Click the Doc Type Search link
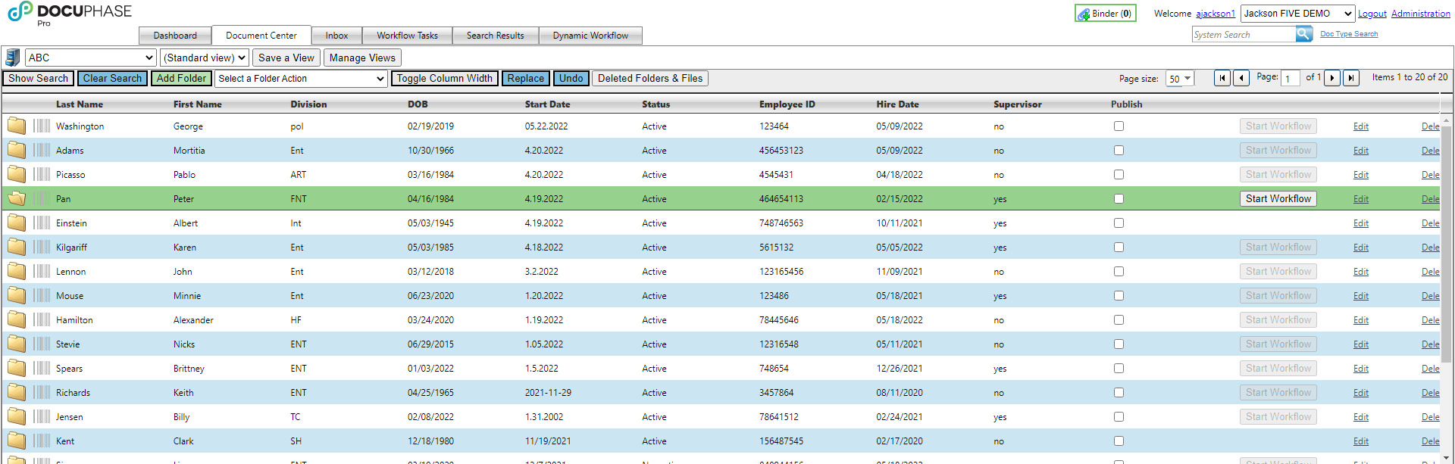This screenshot has width=1455, height=464. point(1349,34)
